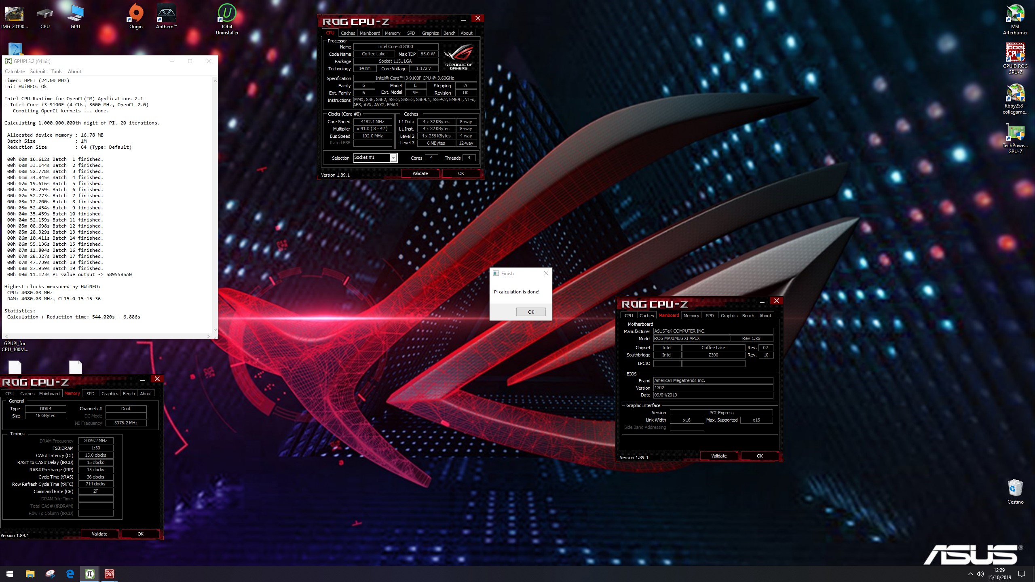Open Bench tab in Memory CPU-Z window
The height and width of the screenshot is (582, 1035).
(x=129, y=394)
